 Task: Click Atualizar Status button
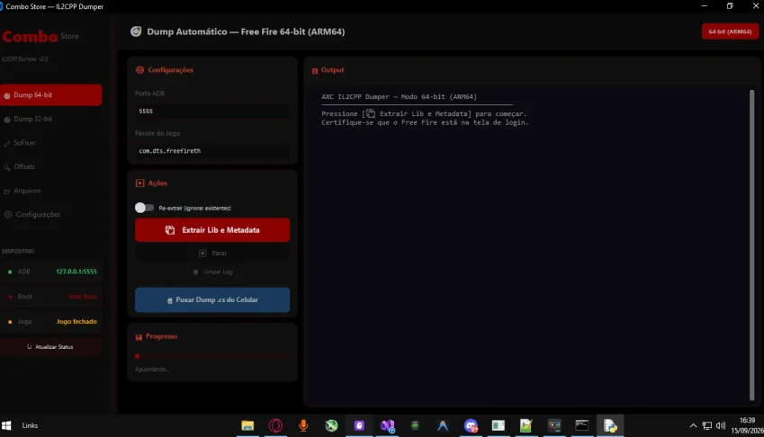(50, 346)
